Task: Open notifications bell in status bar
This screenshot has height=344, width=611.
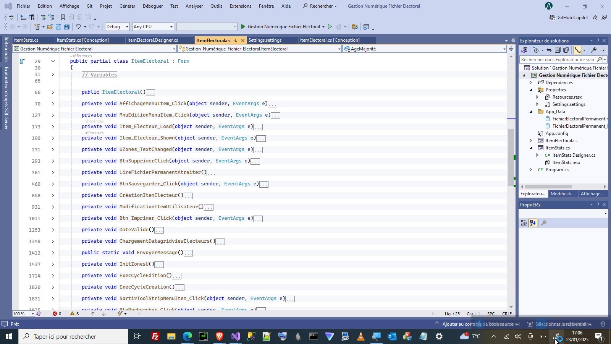Action: point(603,324)
